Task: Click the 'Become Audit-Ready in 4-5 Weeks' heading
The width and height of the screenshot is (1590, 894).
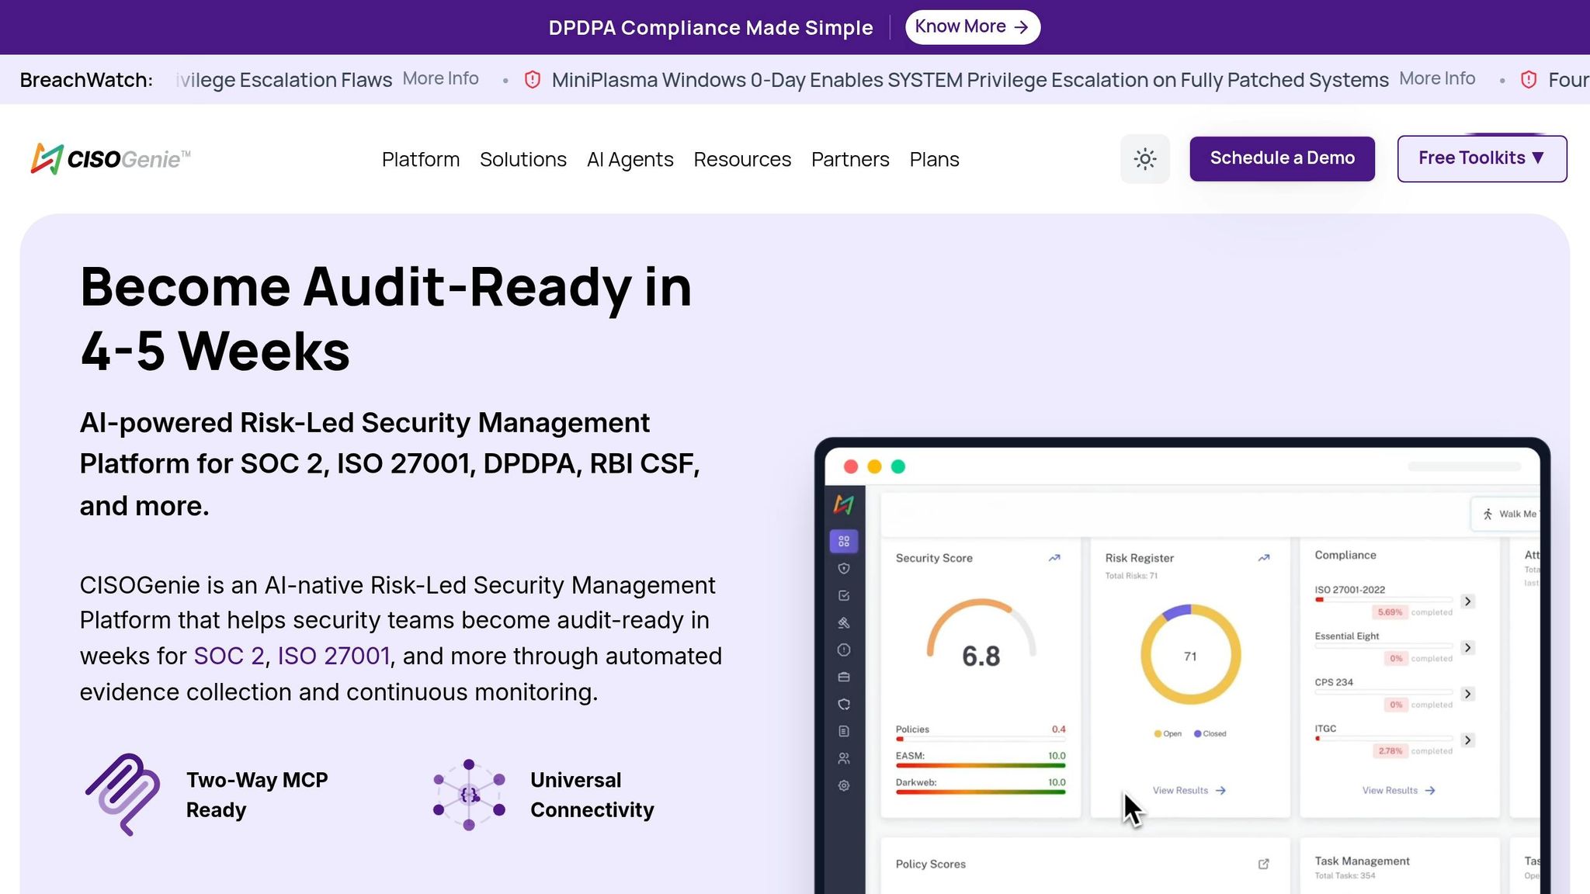Action: (386, 318)
